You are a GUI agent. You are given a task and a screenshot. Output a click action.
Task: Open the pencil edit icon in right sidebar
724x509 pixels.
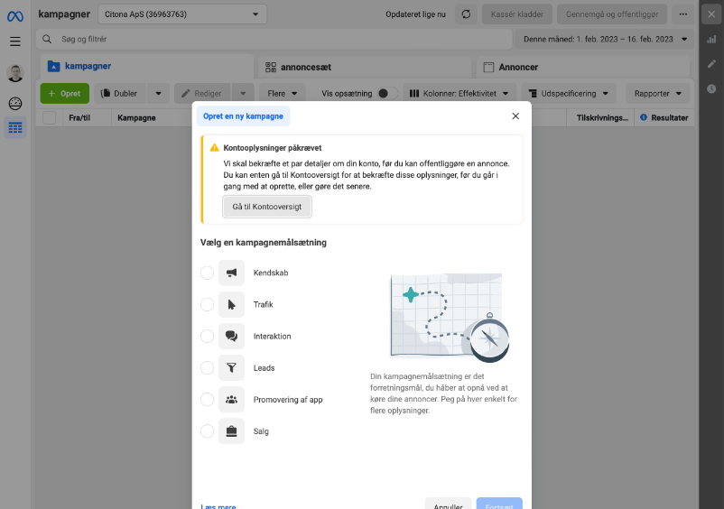(711, 64)
